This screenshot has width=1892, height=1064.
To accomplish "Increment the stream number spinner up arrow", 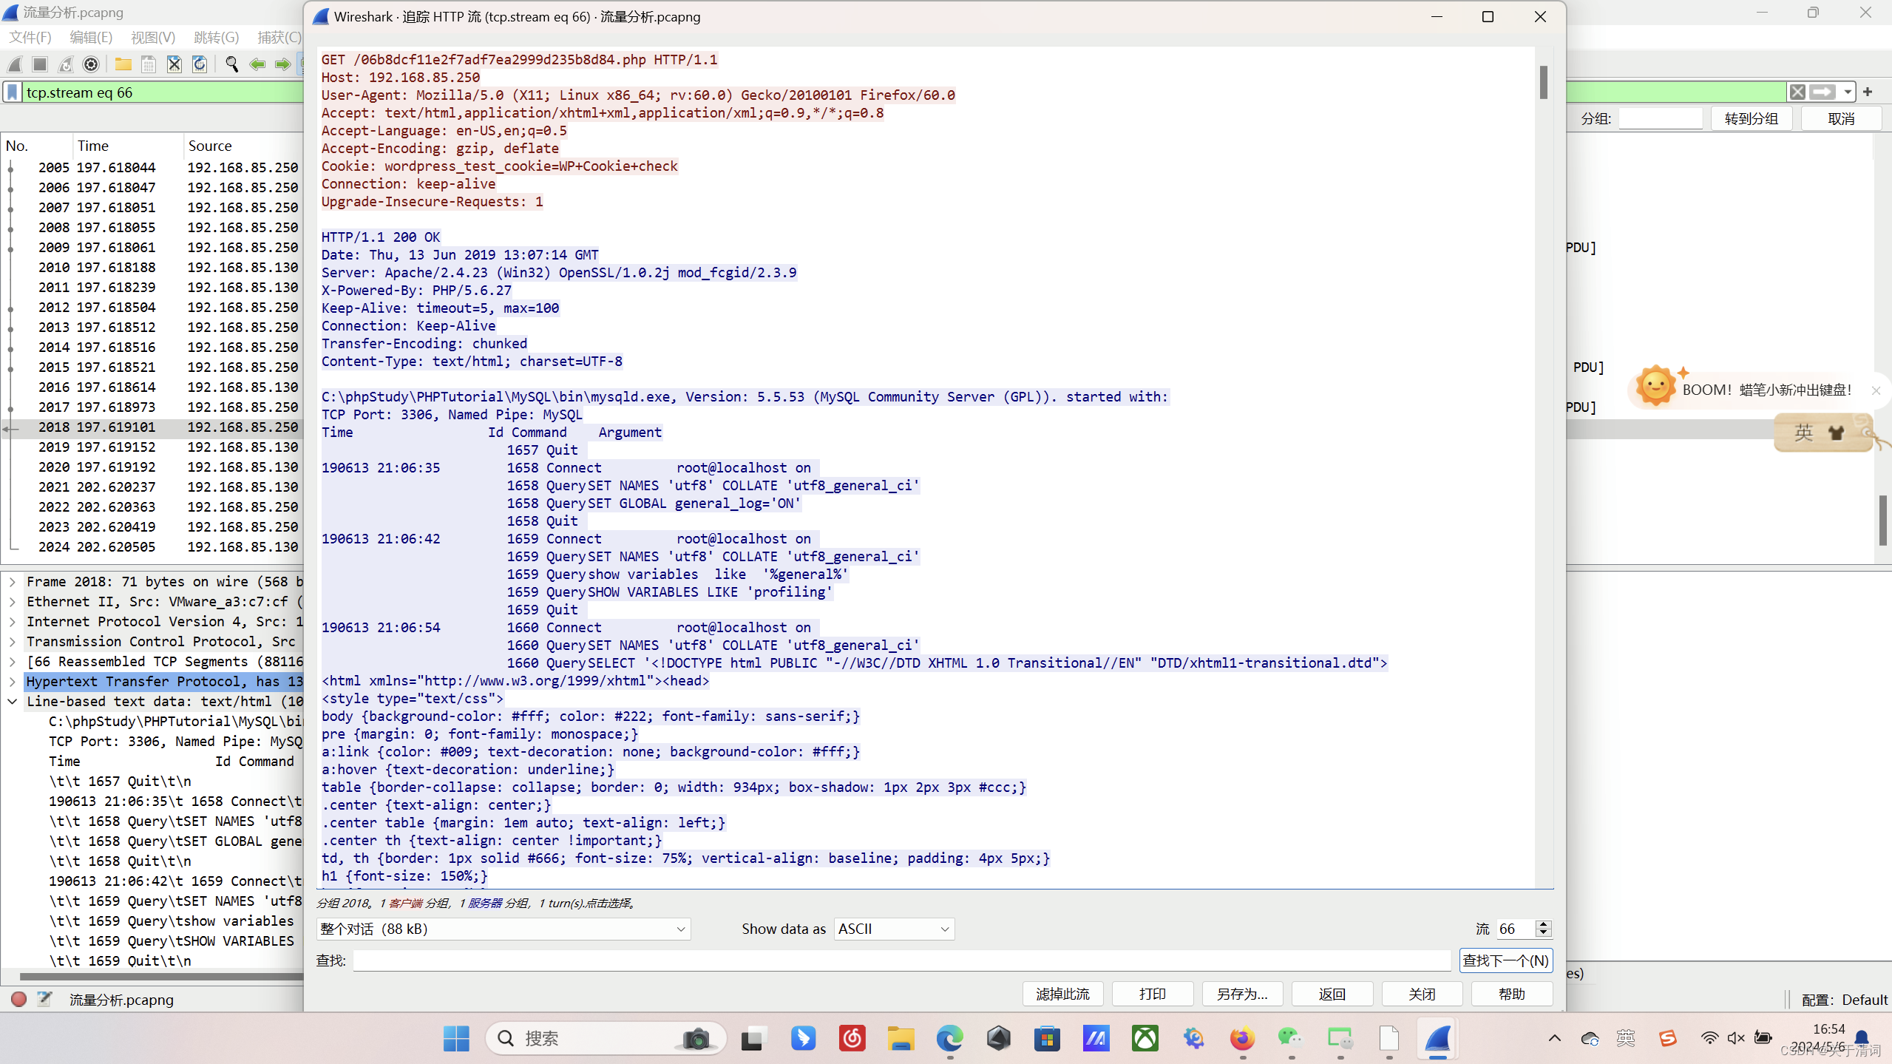I will [1543, 924].
